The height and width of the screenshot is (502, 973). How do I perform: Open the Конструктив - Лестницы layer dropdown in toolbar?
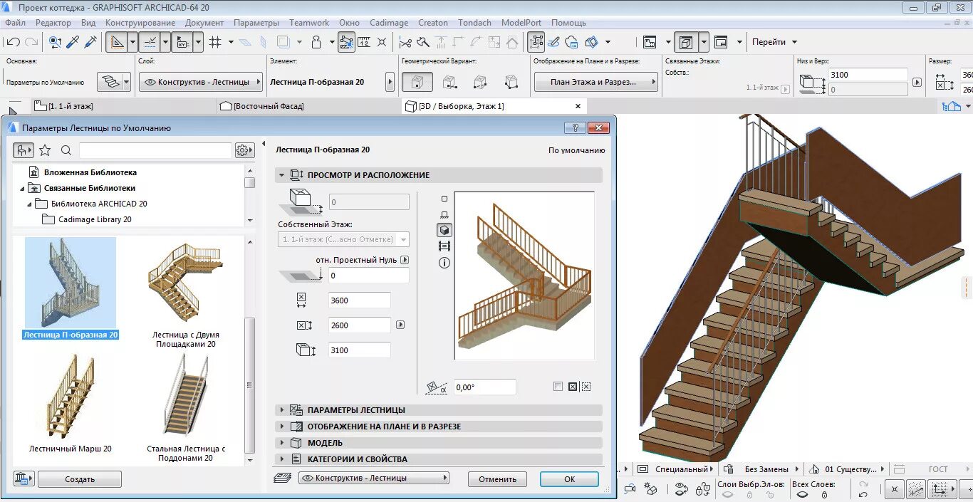pos(201,82)
